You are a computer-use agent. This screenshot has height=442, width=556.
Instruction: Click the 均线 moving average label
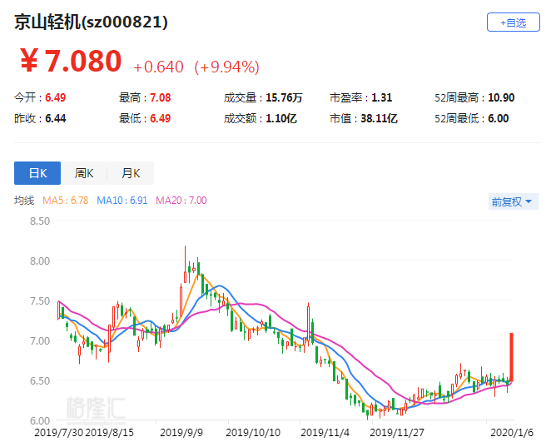[24, 201]
